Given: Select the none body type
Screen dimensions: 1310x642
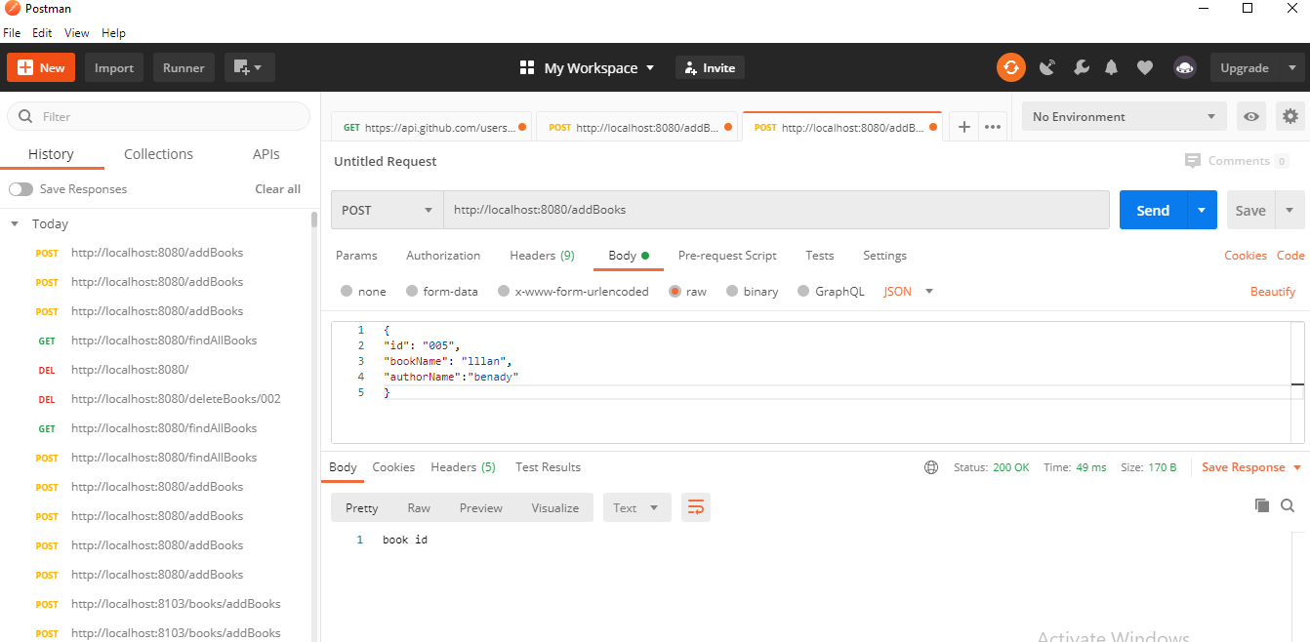Looking at the screenshot, I should 347,291.
